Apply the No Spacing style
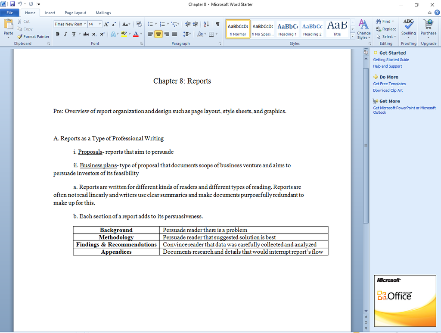The width and height of the screenshot is (441, 333). [x=263, y=29]
